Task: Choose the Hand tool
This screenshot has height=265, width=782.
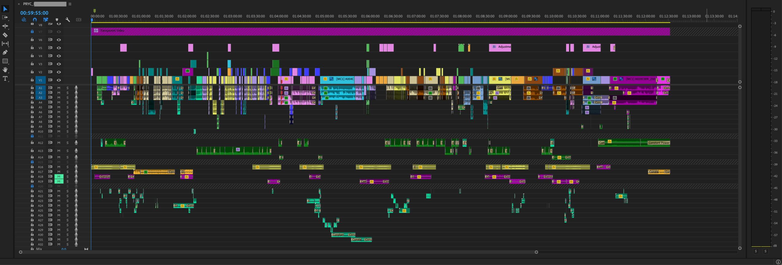Action: click(5, 70)
